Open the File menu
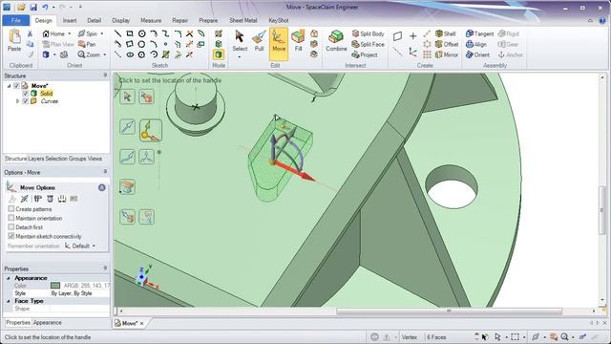 [x=15, y=20]
